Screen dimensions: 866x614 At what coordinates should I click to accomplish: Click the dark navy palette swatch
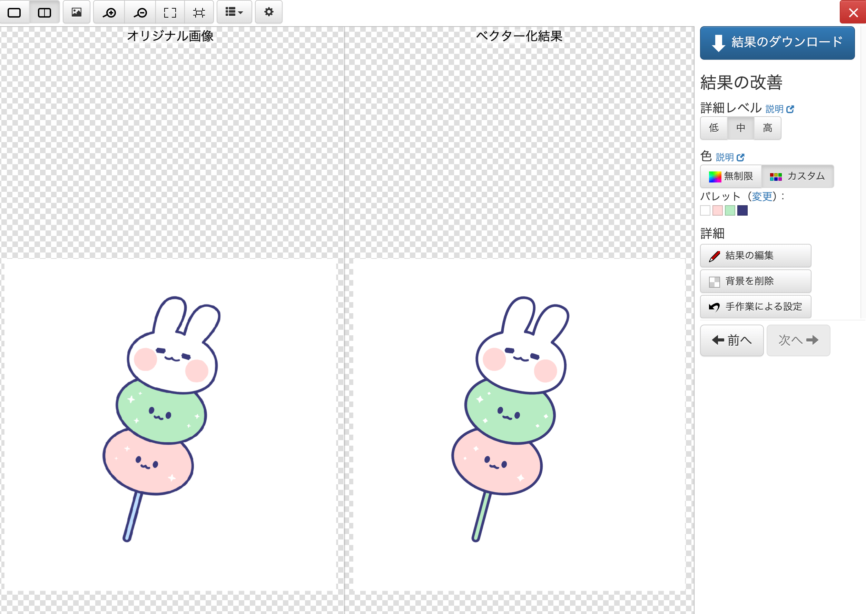742,210
